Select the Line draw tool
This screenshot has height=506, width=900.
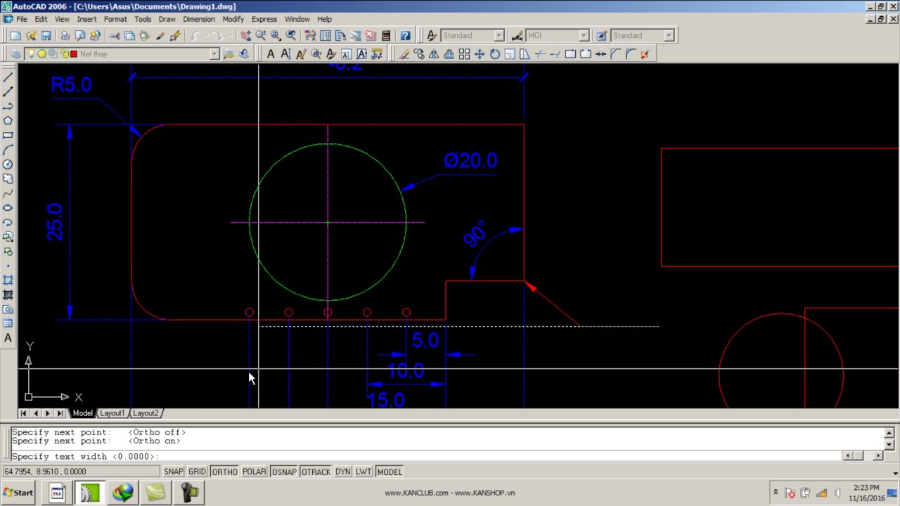(x=8, y=77)
